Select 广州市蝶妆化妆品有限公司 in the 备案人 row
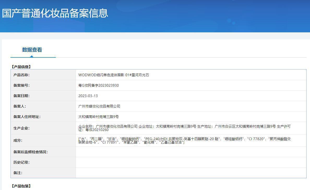 point(99,106)
